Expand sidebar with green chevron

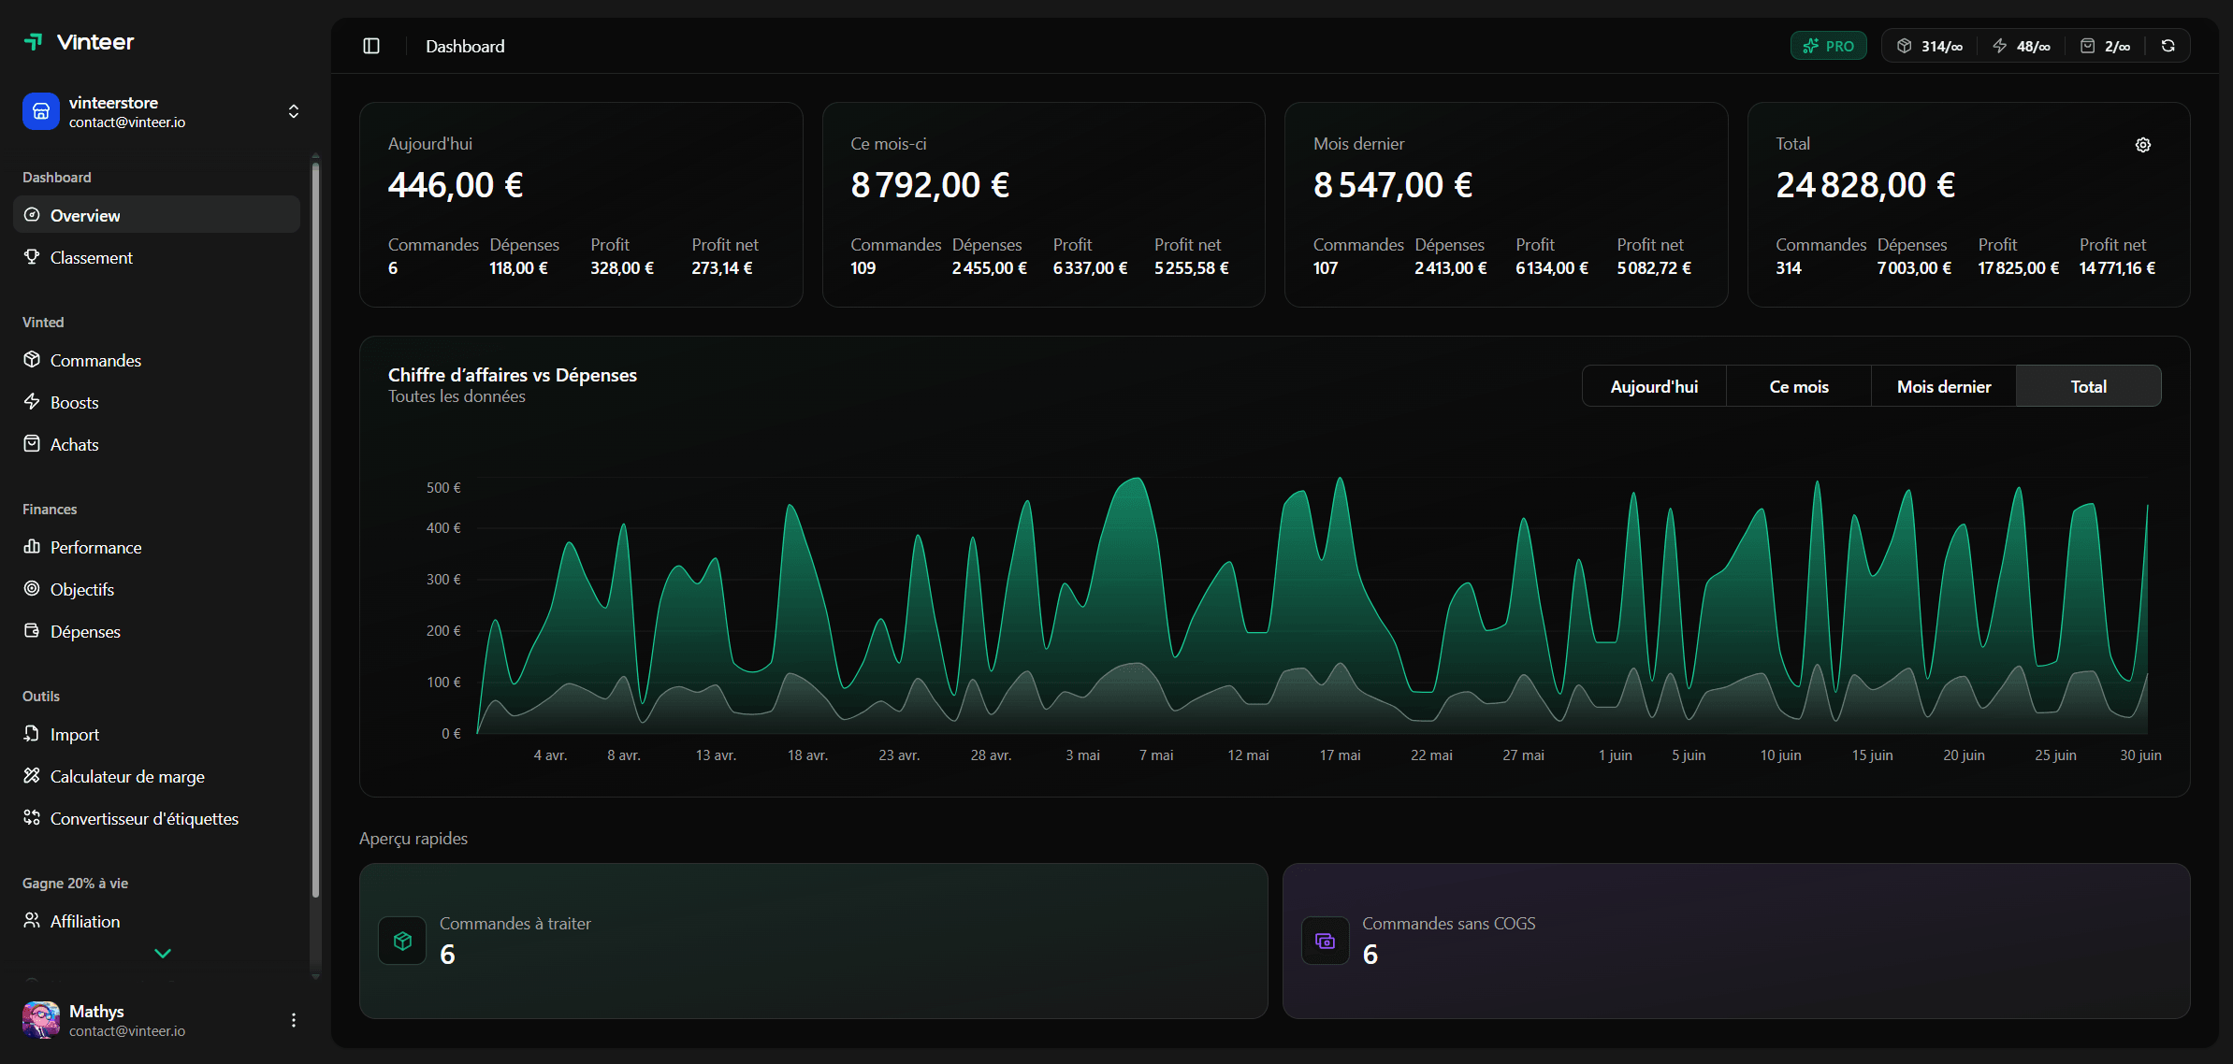click(x=163, y=954)
